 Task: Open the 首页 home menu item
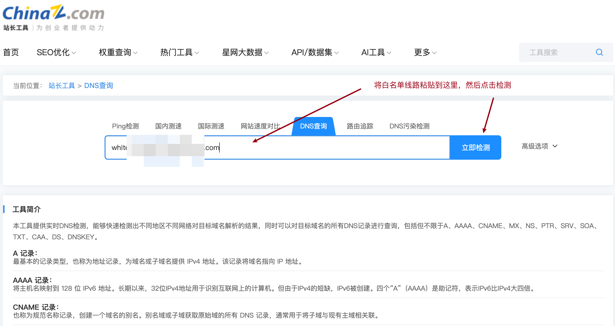click(x=11, y=52)
